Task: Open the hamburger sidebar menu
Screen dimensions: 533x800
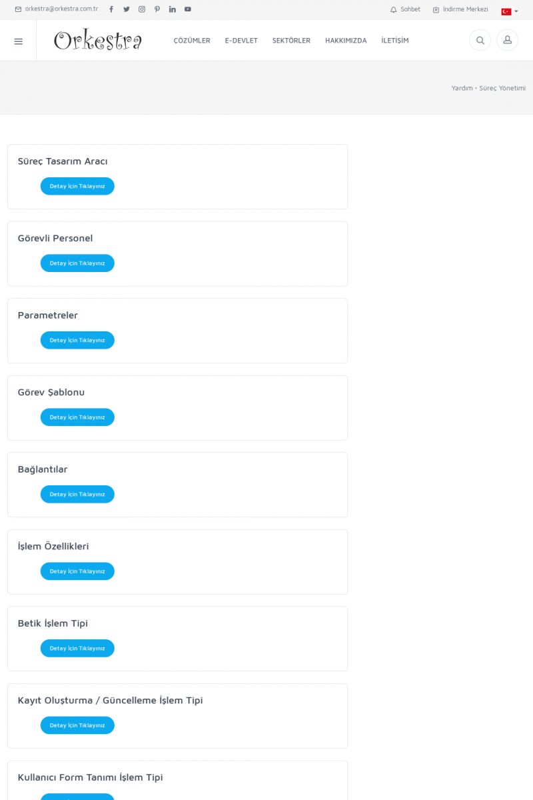Action: (x=18, y=41)
